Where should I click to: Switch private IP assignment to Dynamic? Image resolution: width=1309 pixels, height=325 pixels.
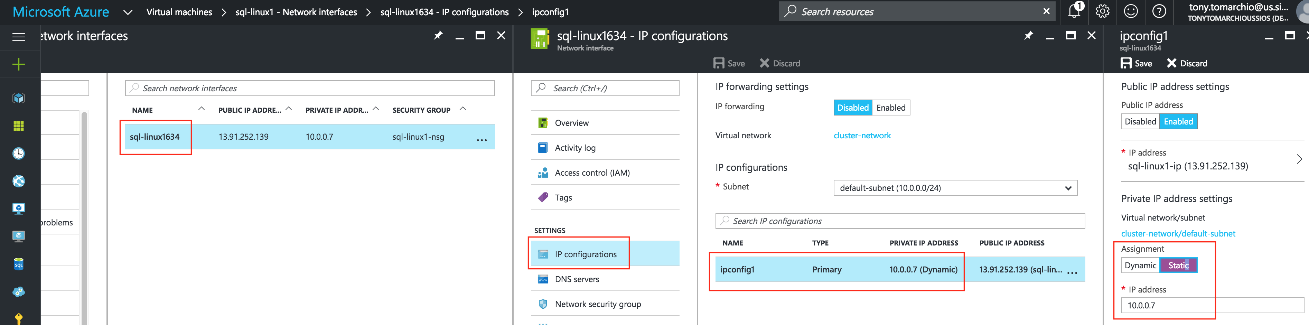tap(1141, 265)
